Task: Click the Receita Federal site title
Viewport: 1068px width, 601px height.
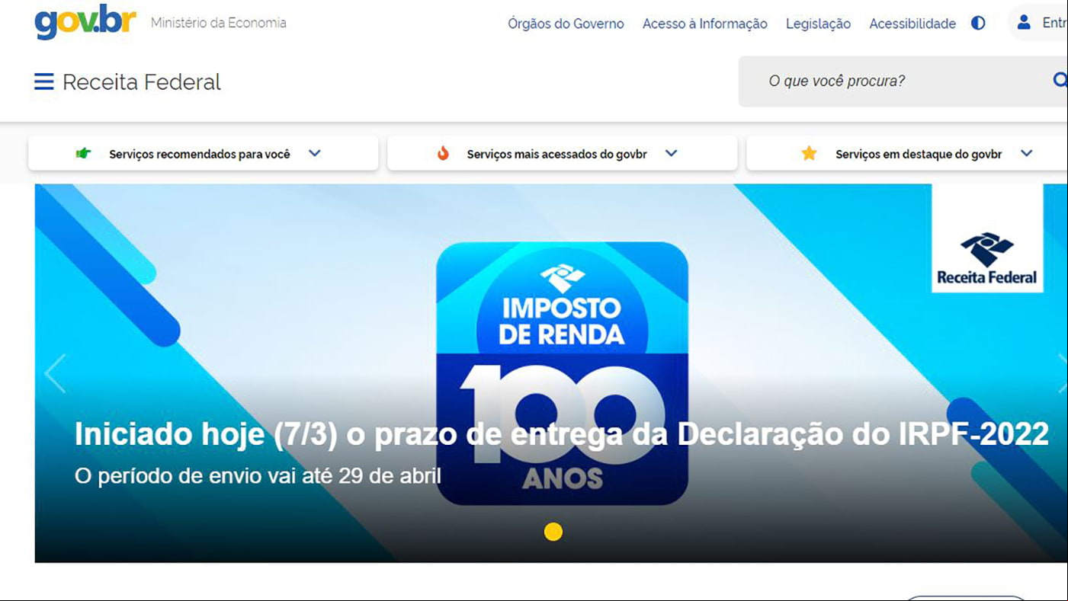Action: tap(142, 82)
